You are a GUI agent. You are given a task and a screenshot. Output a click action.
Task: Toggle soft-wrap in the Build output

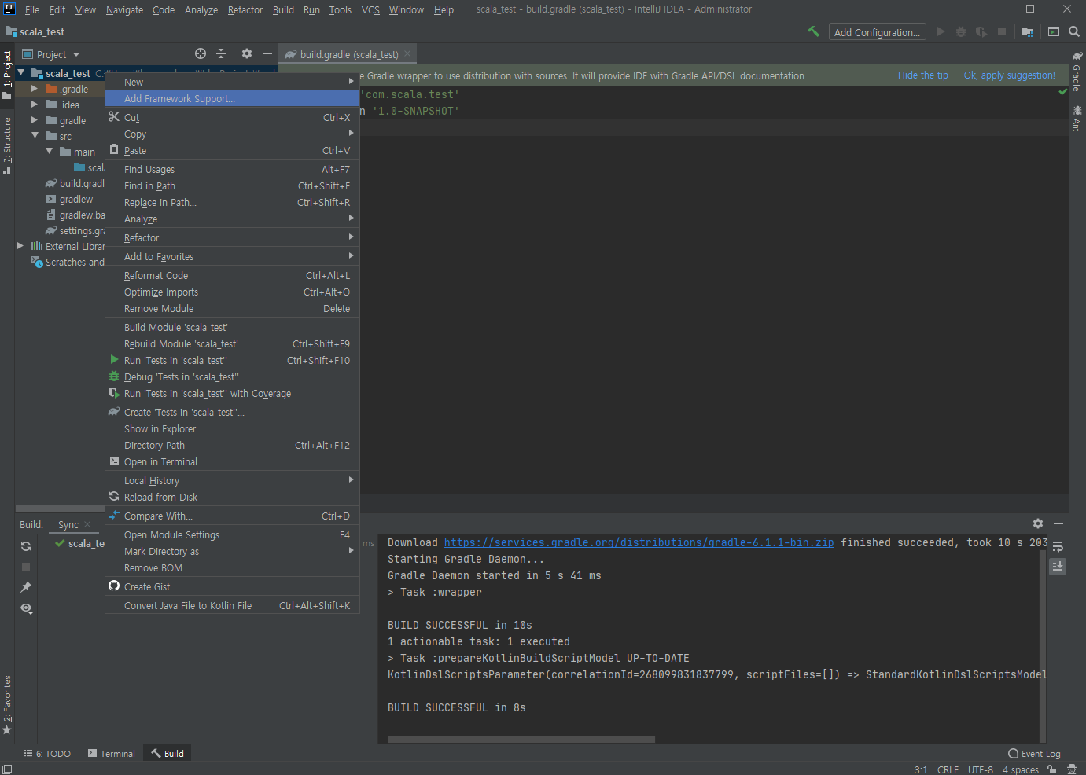tap(1058, 547)
